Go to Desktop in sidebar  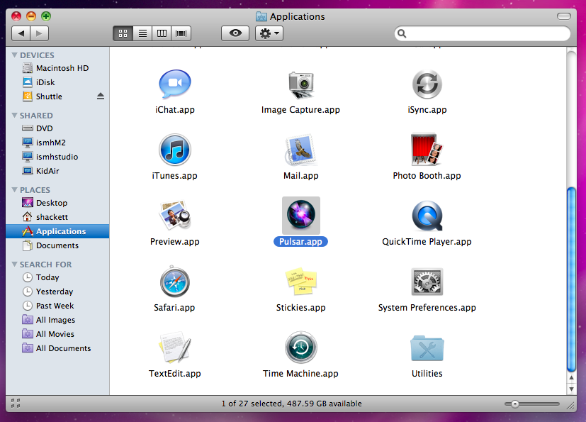[57, 203]
